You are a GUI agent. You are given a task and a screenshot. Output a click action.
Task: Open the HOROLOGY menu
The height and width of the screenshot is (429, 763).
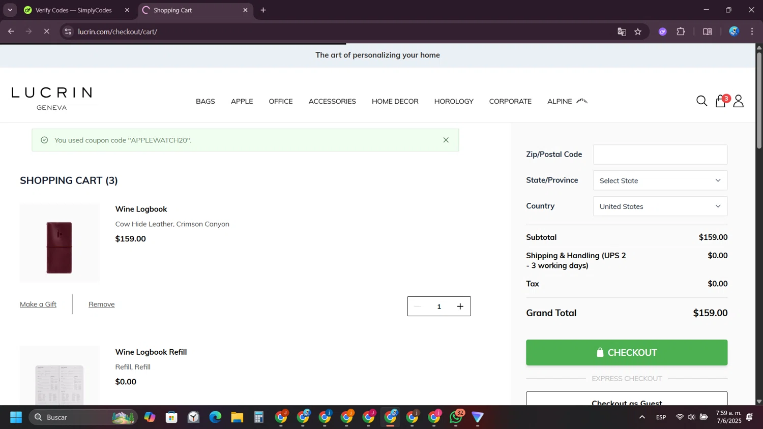coord(454,101)
